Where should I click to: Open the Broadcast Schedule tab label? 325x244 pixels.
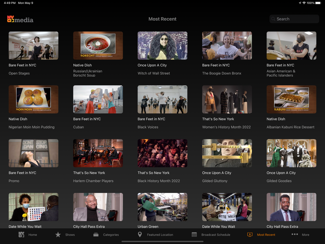point(216,235)
